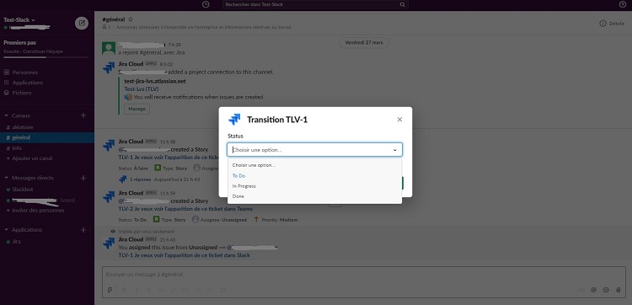Collapse the Canaux section
632x305 pixels.
coord(6,115)
